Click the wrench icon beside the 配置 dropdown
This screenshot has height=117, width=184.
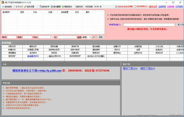pyautogui.click(x=94, y=37)
